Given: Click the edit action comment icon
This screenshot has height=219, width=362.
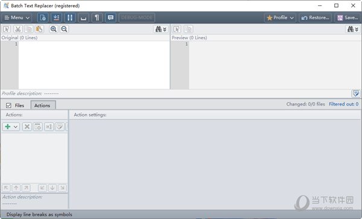Looking at the screenshot, I should pyautogui.click(x=60, y=127).
